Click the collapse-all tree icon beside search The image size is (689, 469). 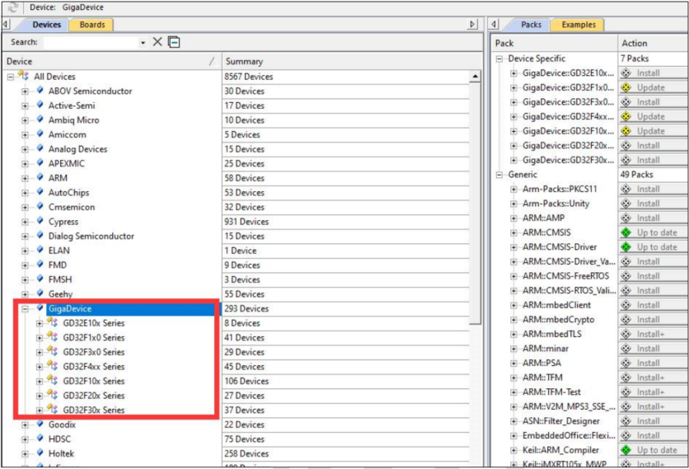(174, 42)
